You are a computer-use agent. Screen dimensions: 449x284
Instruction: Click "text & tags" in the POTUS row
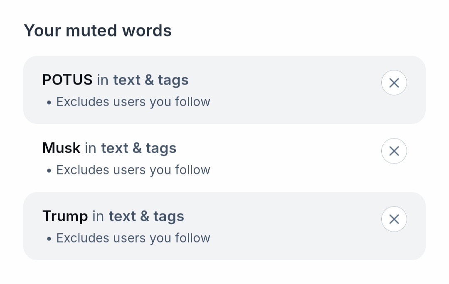(151, 80)
